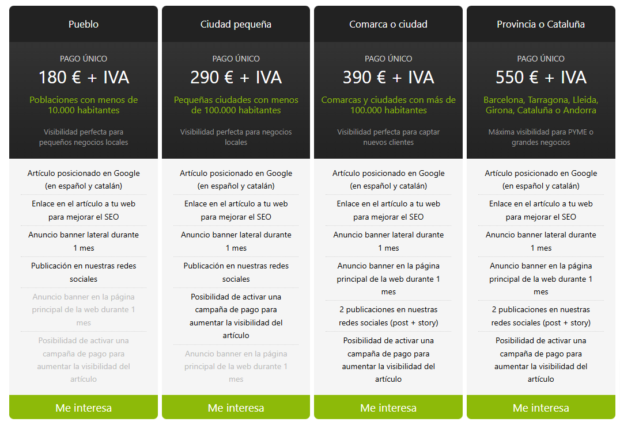The width and height of the screenshot is (620, 426).
Task: Click 'Máxima visibilidad para PYME' description
Action: point(540,137)
